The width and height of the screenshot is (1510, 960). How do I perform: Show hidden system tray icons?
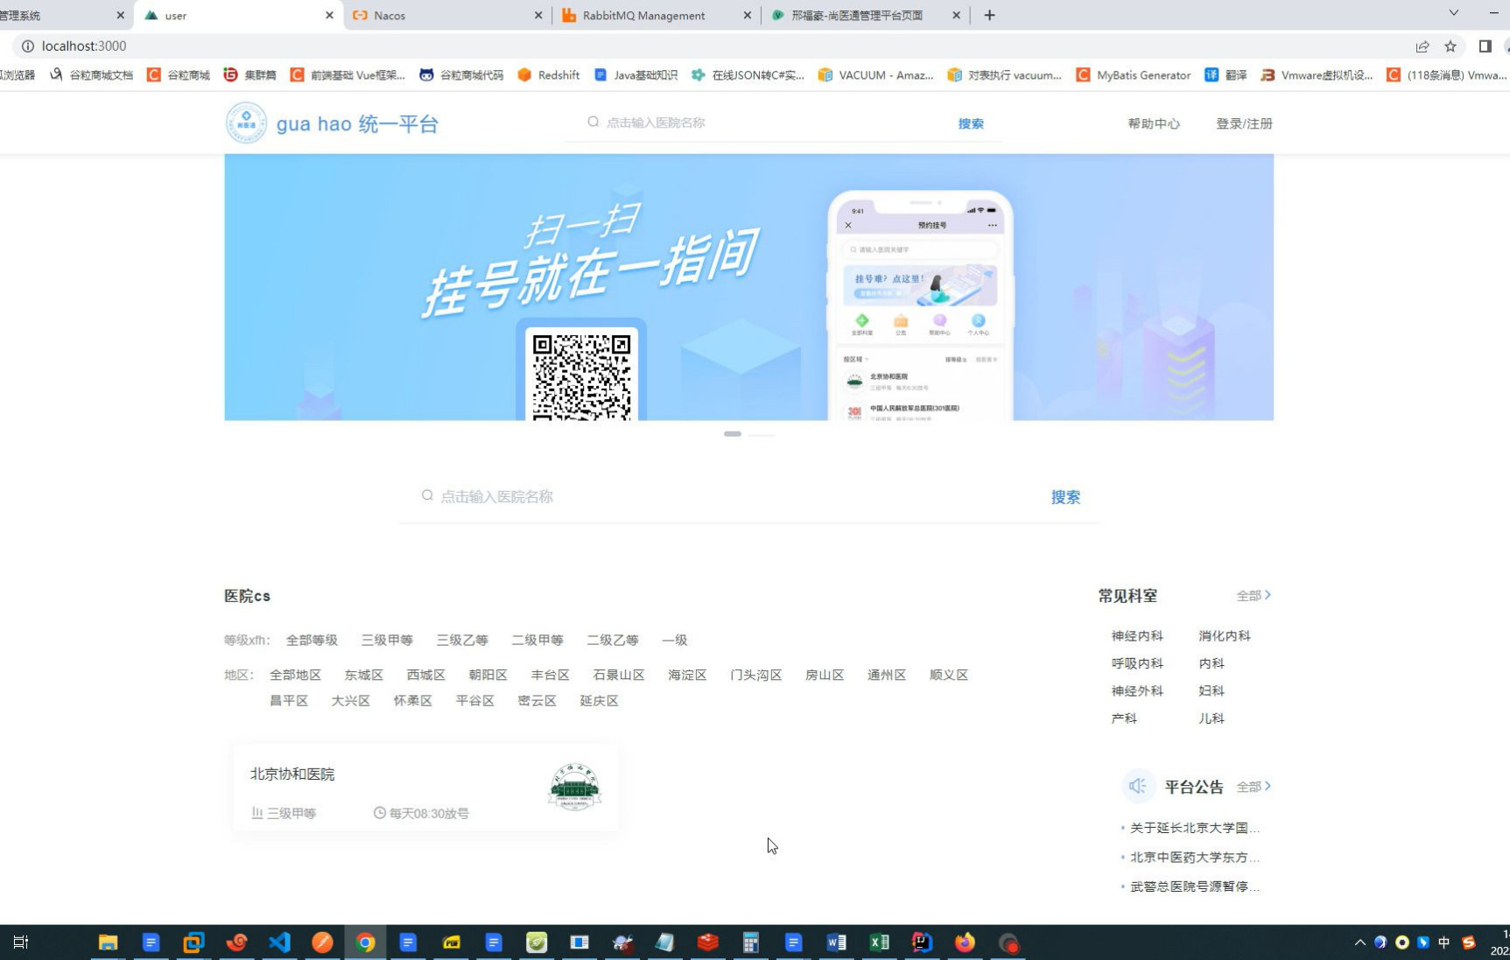pyautogui.click(x=1359, y=942)
